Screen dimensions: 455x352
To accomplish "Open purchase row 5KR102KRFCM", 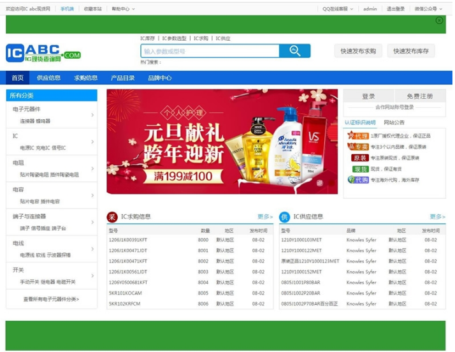I will pos(190,304).
